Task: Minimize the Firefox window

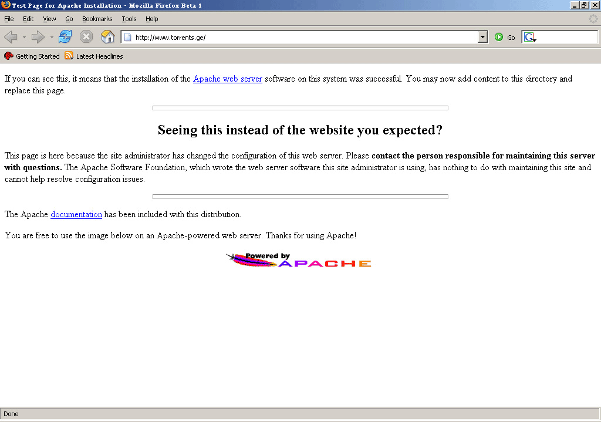Action: tap(574, 5)
